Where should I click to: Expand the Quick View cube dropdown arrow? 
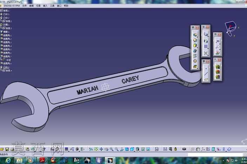[134, 151]
